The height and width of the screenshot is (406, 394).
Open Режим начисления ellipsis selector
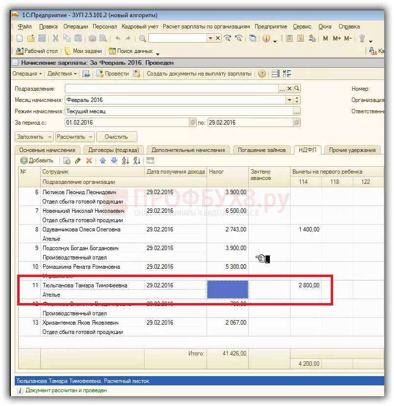pyautogui.click(x=296, y=111)
